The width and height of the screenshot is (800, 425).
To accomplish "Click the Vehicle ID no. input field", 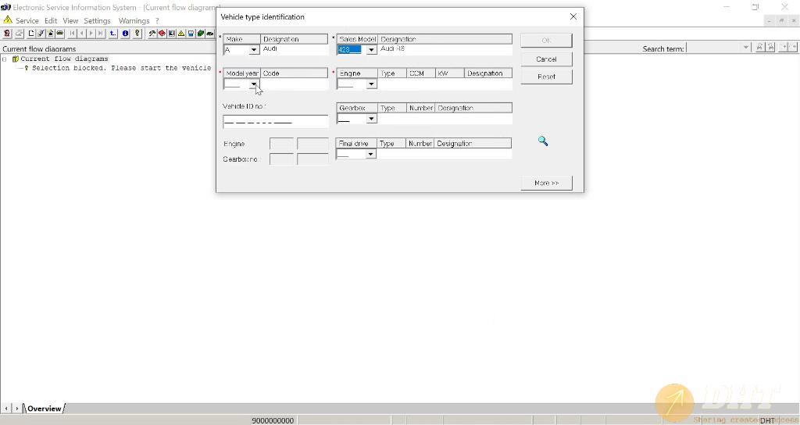I will [275, 122].
